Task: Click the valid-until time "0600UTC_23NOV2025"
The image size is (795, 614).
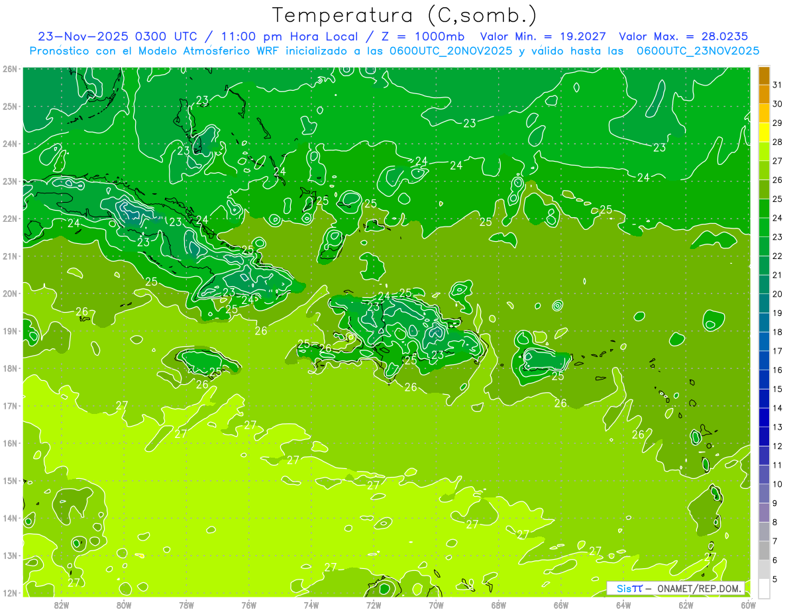Action: click(x=698, y=51)
